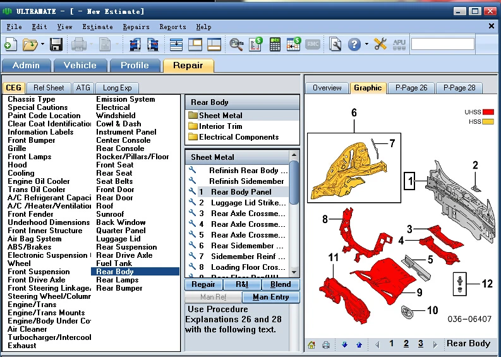
Task: Switch to the Admin tab
Action: click(26, 66)
